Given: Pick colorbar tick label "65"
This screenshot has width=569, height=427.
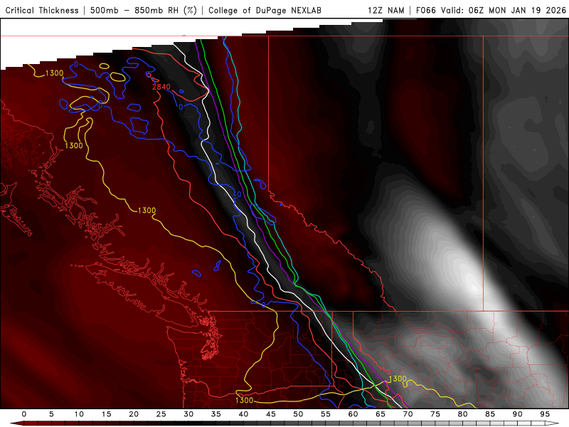Looking at the screenshot, I should click(x=381, y=414).
